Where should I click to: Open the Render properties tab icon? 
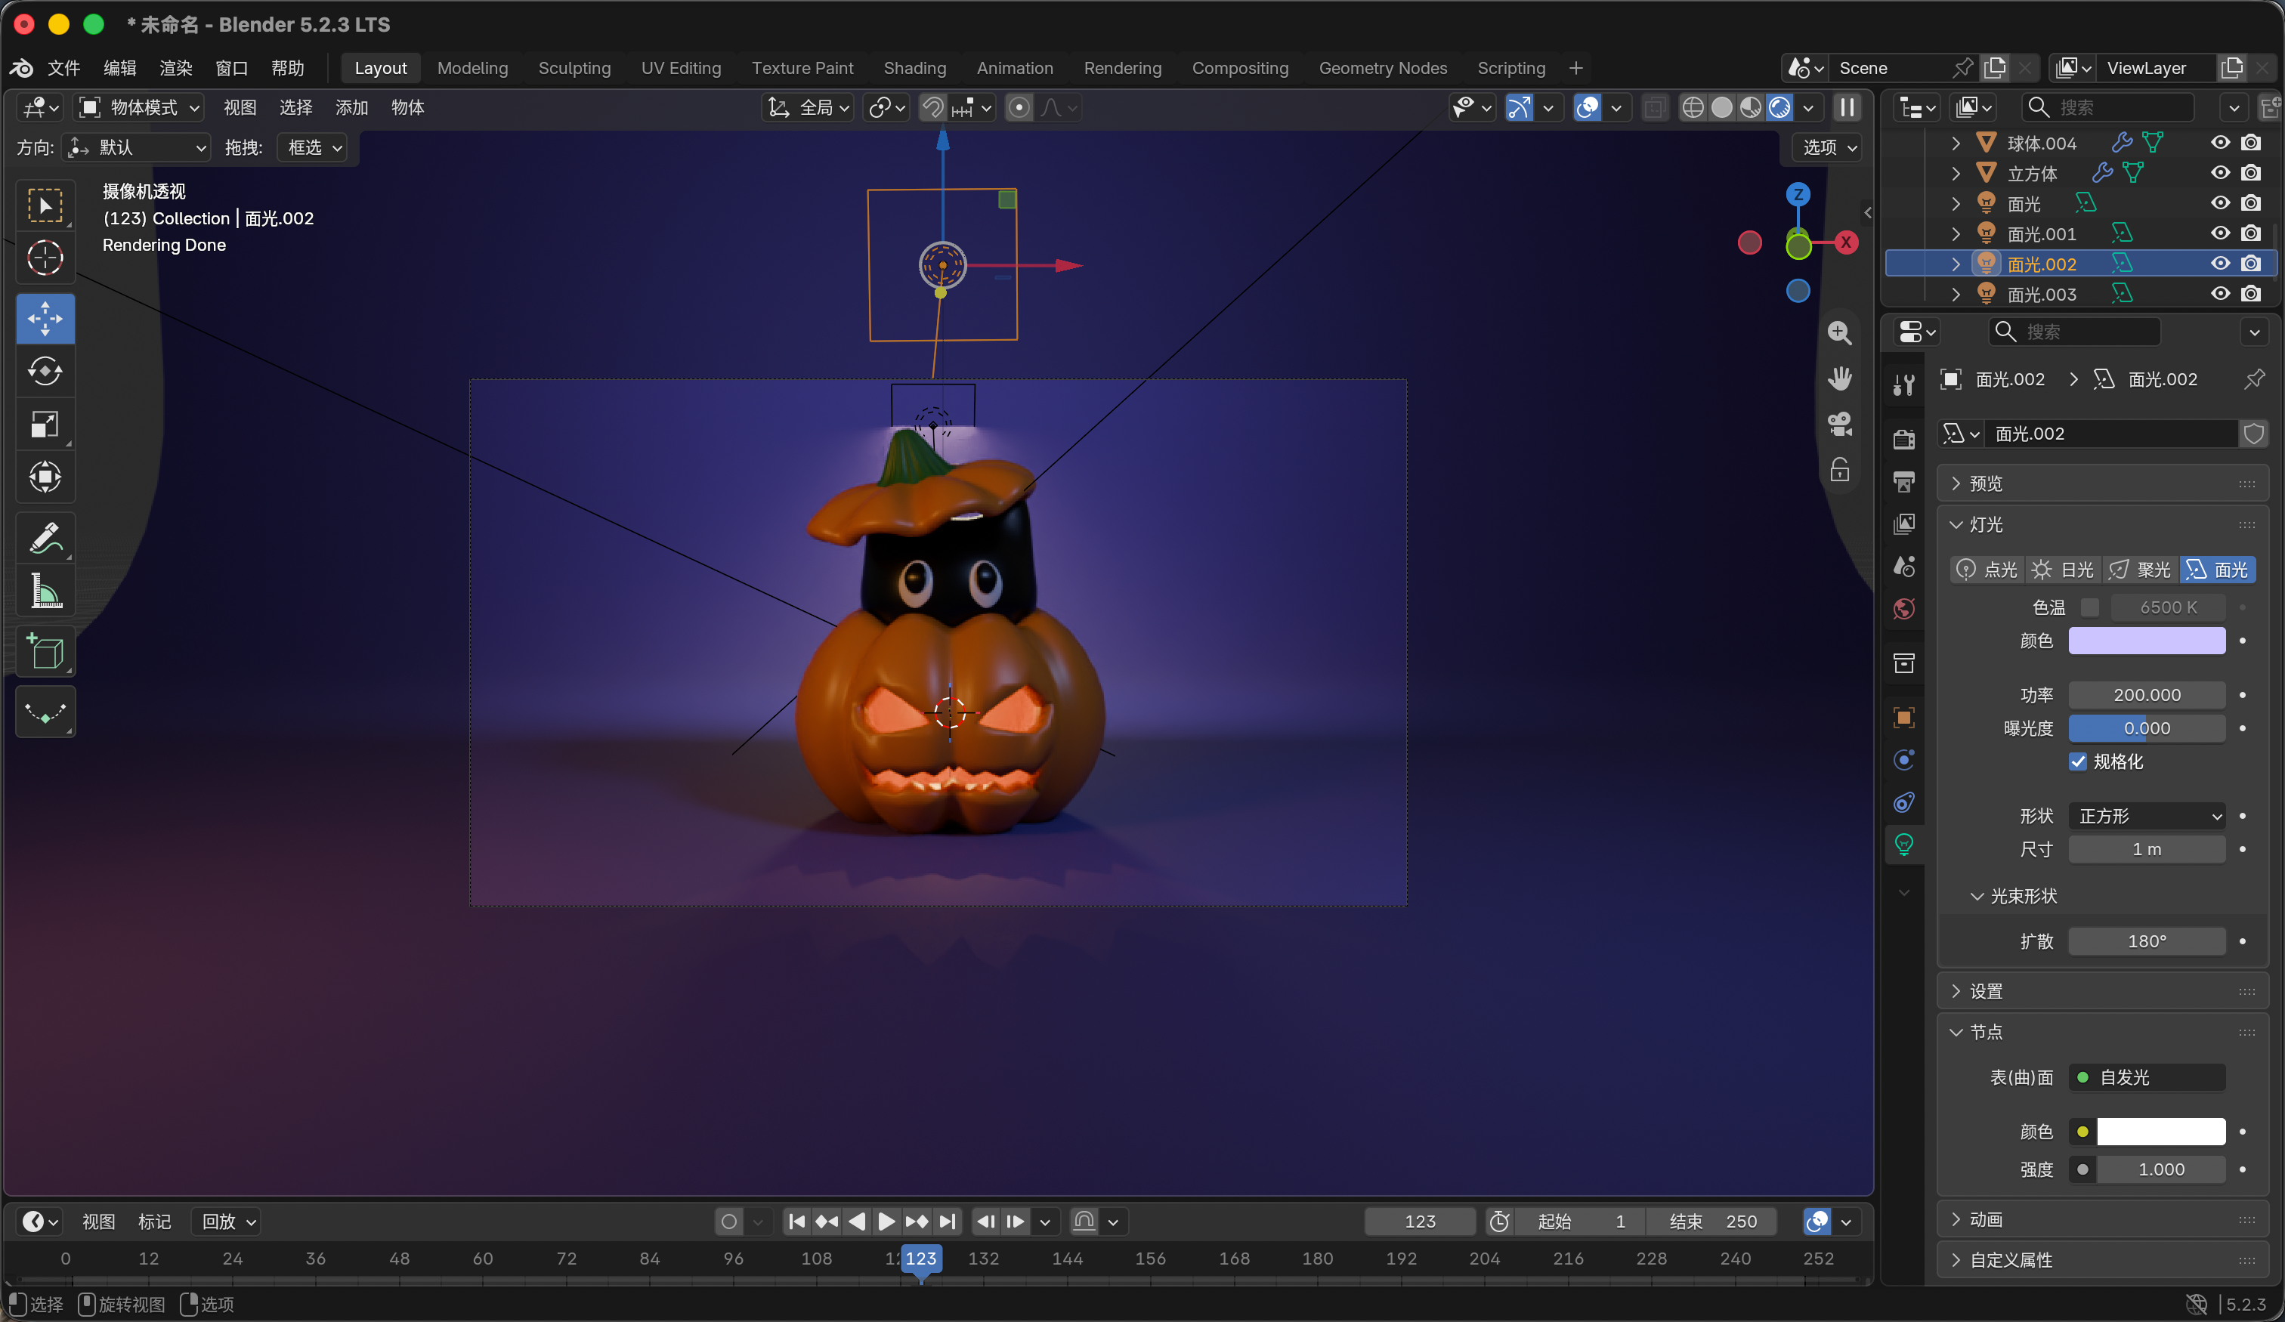click(x=1904, y=439)
